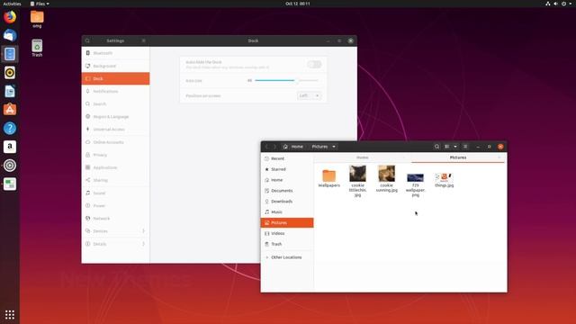This screenshot has height=324, width=576.
Task: Click the search icon in the Settings header
Action: pos(87,40)
